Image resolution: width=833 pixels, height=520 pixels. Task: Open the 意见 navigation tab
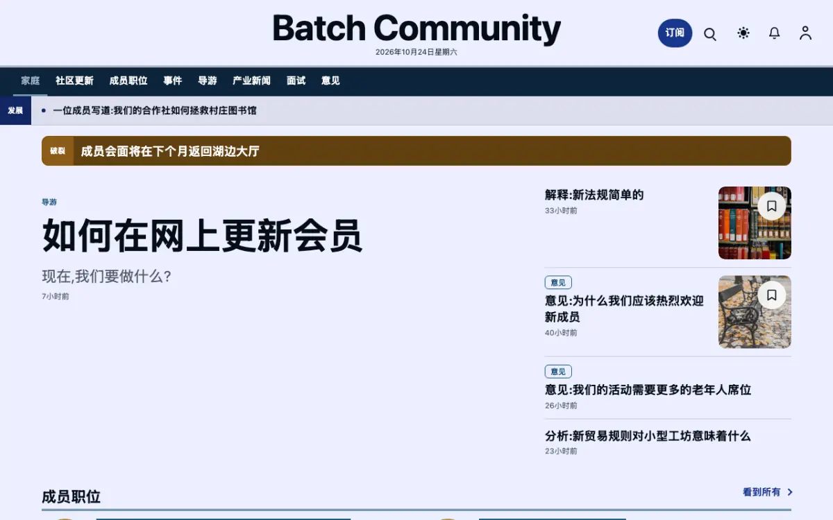[x=330, y=80]
